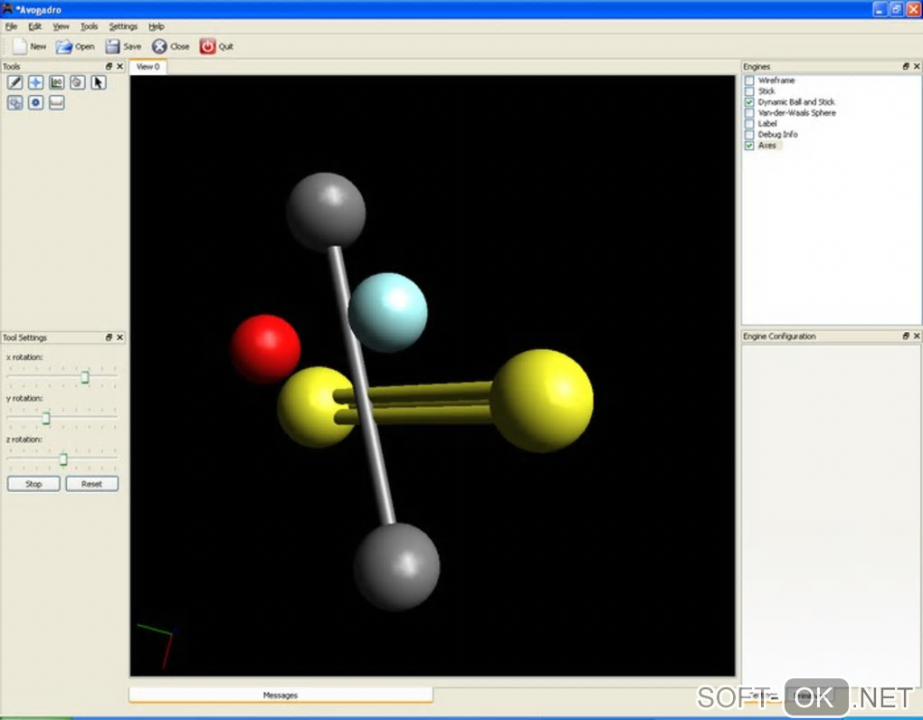
Task: Select the Selection arrow tool
Action: [x=99, y=82]
